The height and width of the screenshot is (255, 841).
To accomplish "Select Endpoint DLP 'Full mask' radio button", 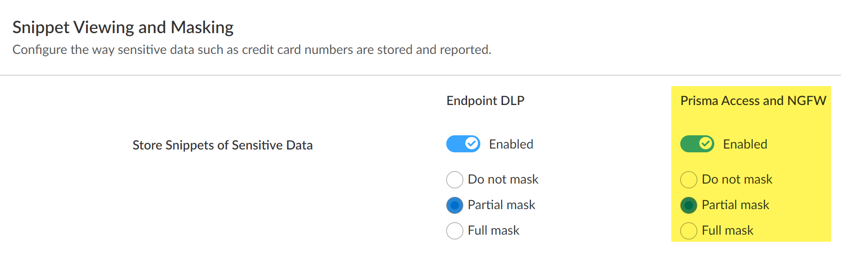I will (x=454, y=231).
